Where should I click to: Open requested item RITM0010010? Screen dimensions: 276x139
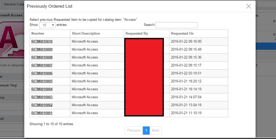tap(42, 42)
